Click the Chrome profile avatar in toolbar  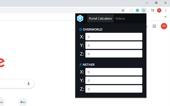[x=159, y=11]
